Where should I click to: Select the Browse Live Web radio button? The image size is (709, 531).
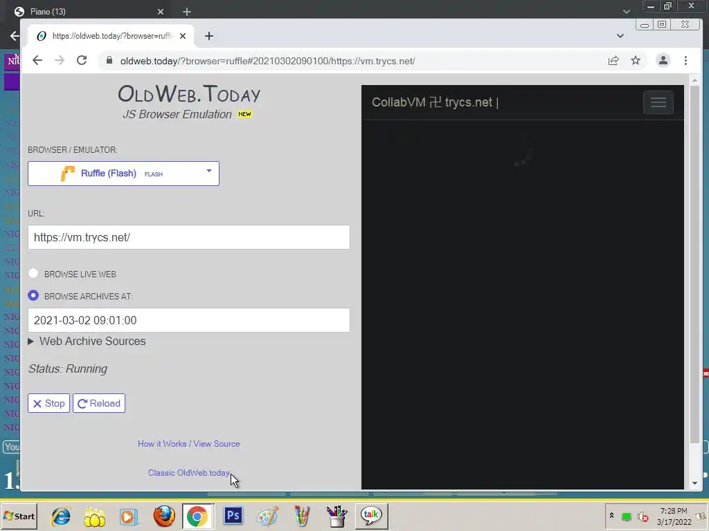click(x=33, y=273)
